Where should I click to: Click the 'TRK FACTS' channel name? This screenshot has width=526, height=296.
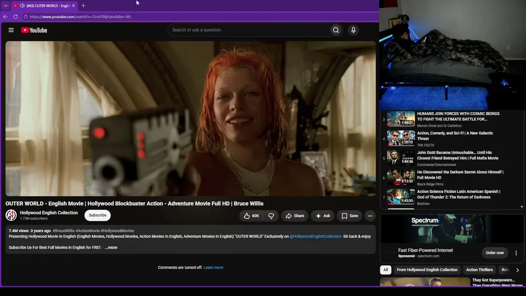pos(425,145)
